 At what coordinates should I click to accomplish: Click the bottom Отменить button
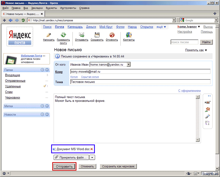point(87,167)
